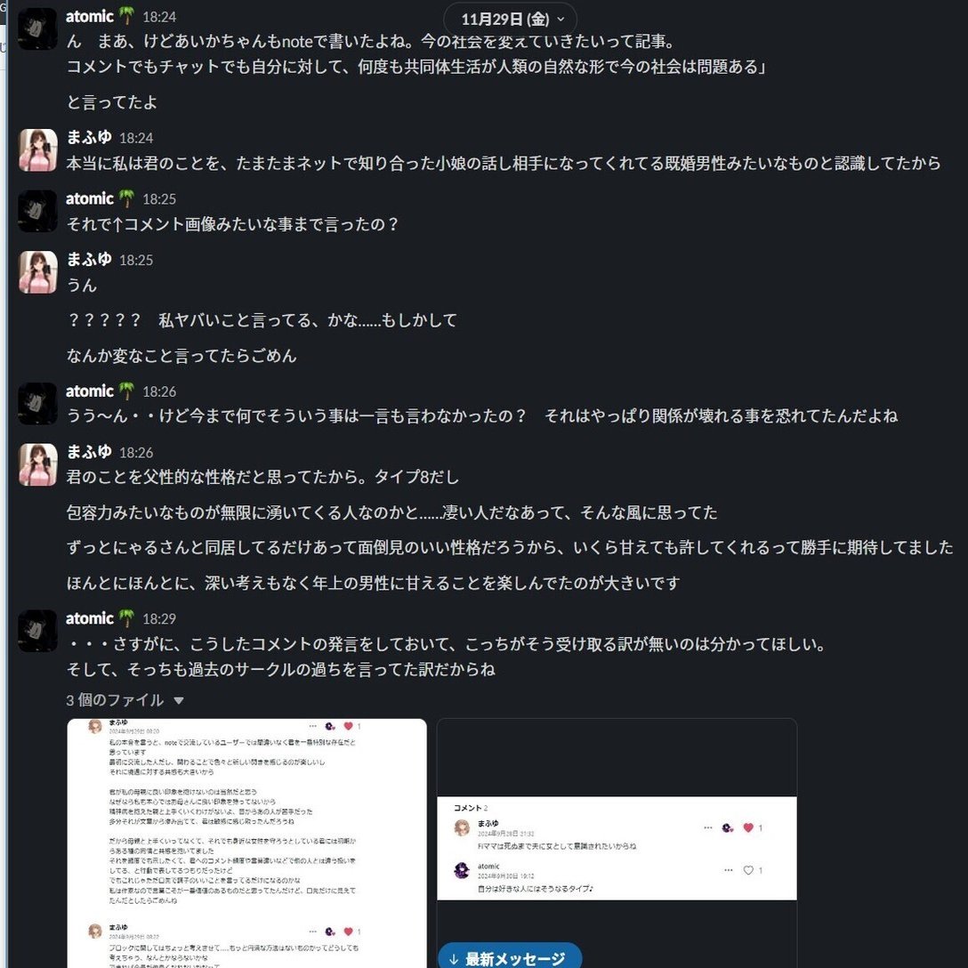
Task: Open the 18:24 timestamp link next to まふゆ
Action: pyautogui.click(x=136, y=138)
